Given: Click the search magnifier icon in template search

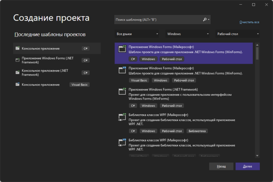Looking at the screenshot, I should pos(205,20).
